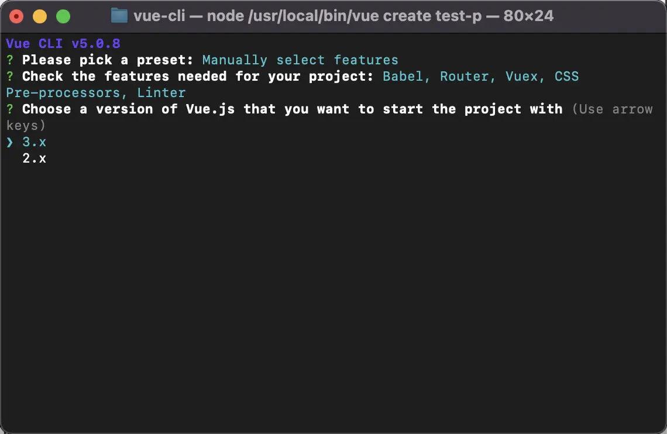
Task: Click the green question mark before preset prompt
Action: tap(9, 60)
